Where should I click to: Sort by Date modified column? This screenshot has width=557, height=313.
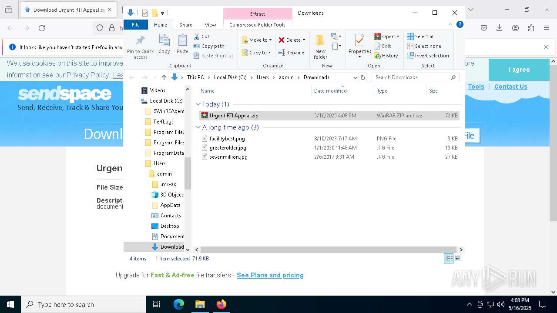(330, 91)
